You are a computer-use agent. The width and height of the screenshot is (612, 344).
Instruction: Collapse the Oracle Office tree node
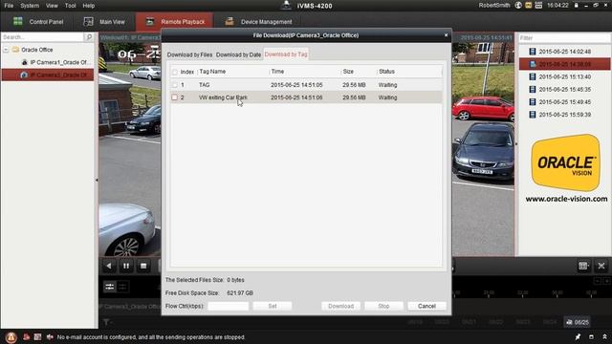point(6,50)
